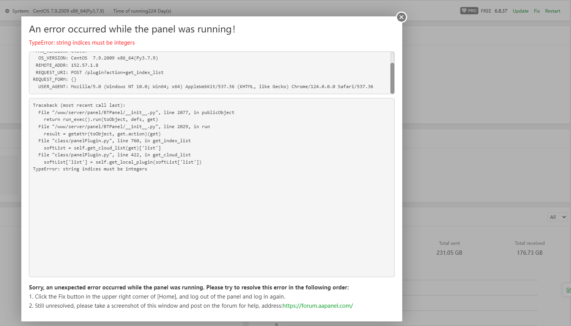
Task: Click the FREE version label
Action: tap(486, 11)
